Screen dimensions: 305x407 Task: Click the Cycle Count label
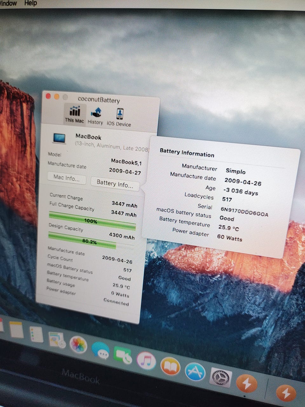pyautogui.click(x=60, y=258)
